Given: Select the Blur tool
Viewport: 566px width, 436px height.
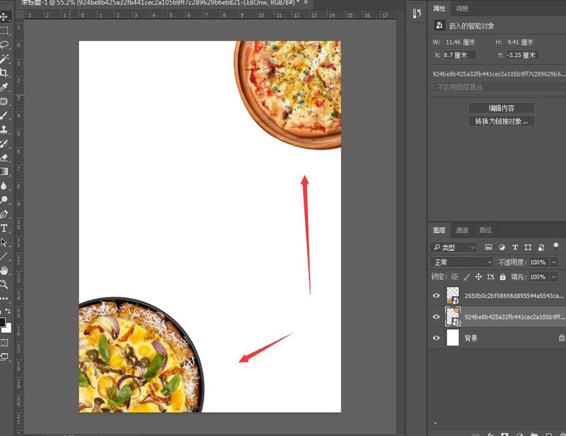Looking at the screenshot, I should (4, 186).
